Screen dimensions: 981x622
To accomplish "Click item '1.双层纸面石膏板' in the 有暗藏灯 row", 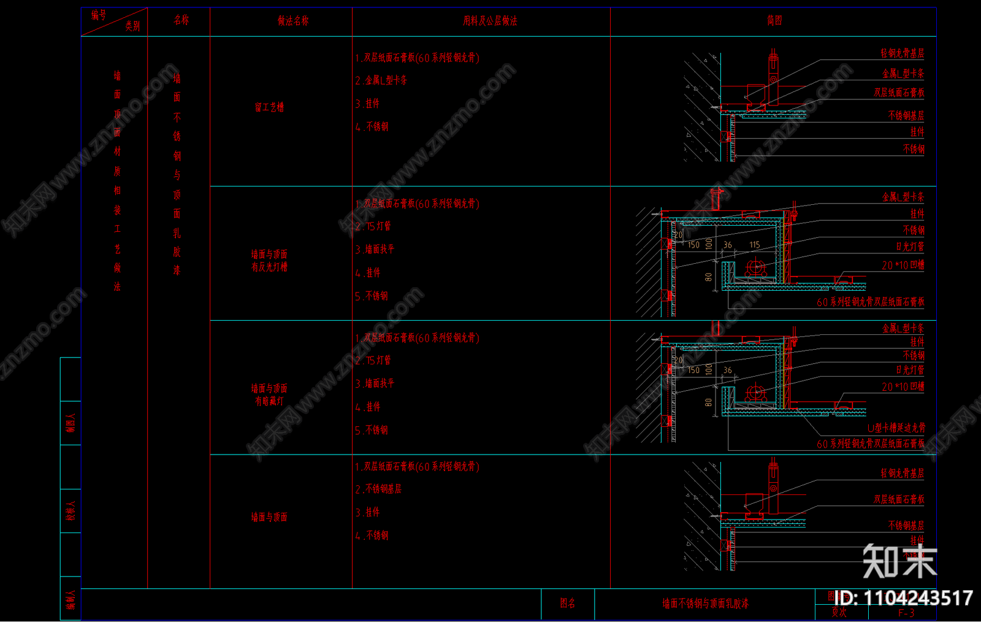I will [417, 338].
